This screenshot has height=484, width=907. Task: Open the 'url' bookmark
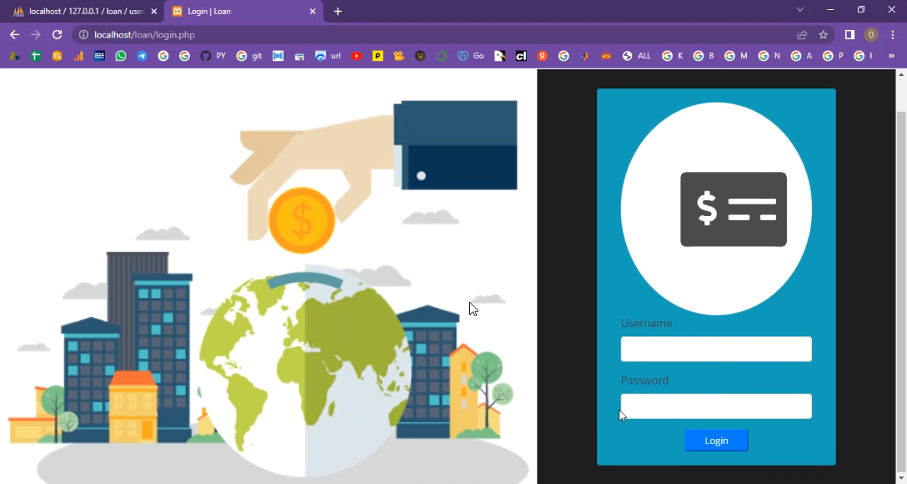click(x=328, y=56)
